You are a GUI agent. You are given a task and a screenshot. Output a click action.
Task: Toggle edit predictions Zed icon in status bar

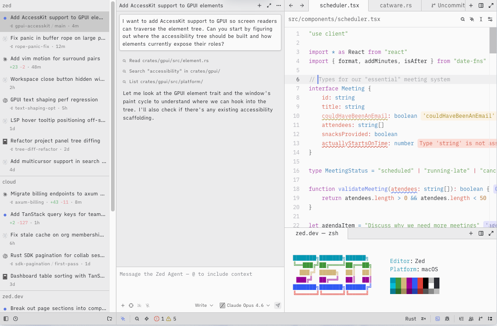423,319
